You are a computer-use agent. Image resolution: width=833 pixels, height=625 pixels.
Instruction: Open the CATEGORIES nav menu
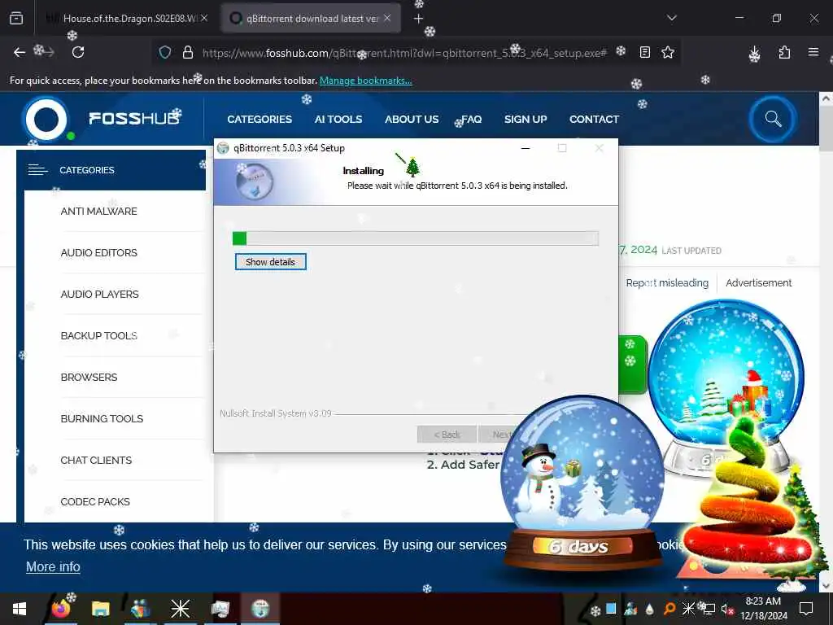tap(259, 119)
